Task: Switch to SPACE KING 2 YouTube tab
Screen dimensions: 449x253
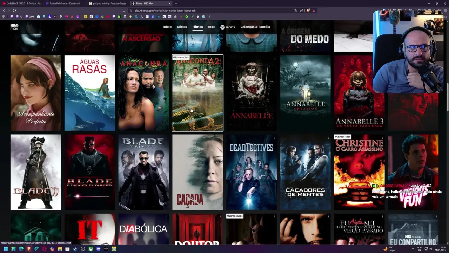Action: [22, 4]
